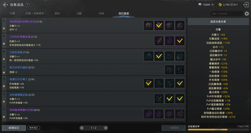Go to the next page arrow

point(105,128)
